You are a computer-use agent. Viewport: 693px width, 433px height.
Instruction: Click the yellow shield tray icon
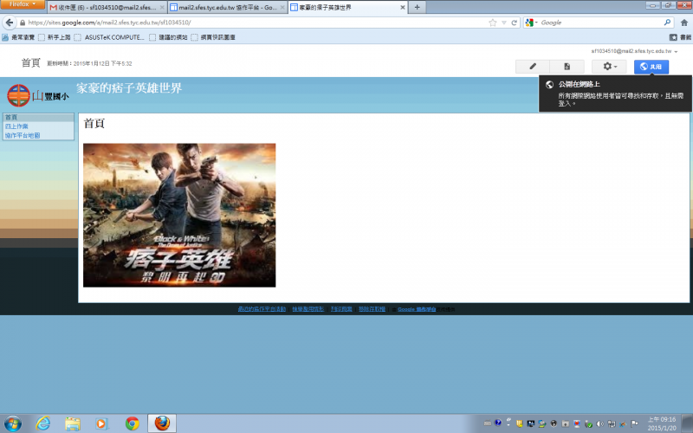(x=520, y=423)
